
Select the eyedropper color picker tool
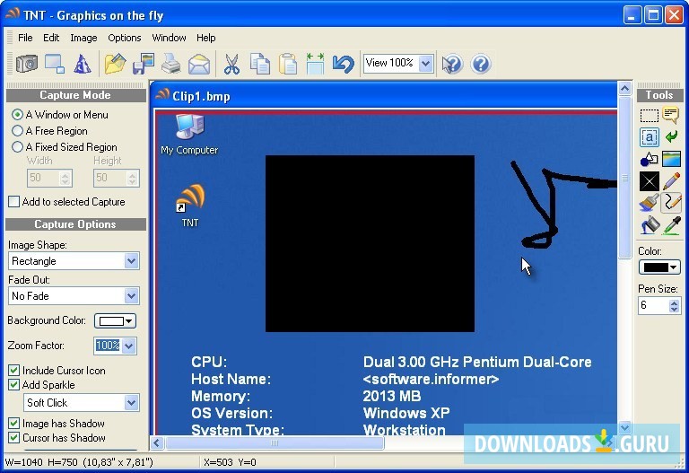coord(671,225)
